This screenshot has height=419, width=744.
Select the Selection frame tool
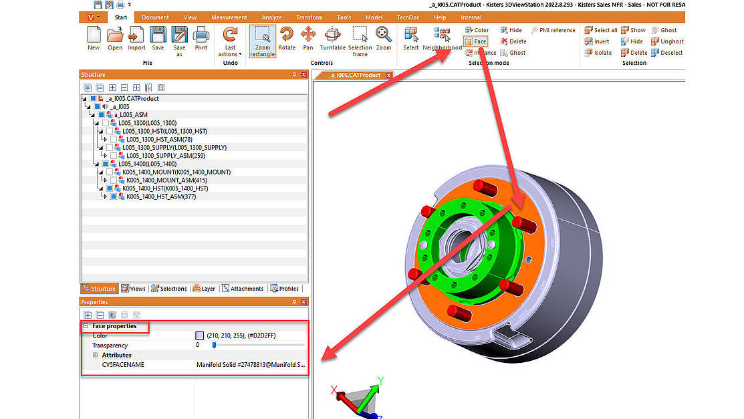pyautogui.click(x=360, y=41)
